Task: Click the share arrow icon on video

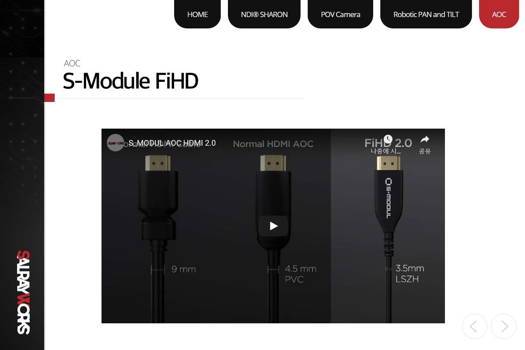Action: pos(424,140)
